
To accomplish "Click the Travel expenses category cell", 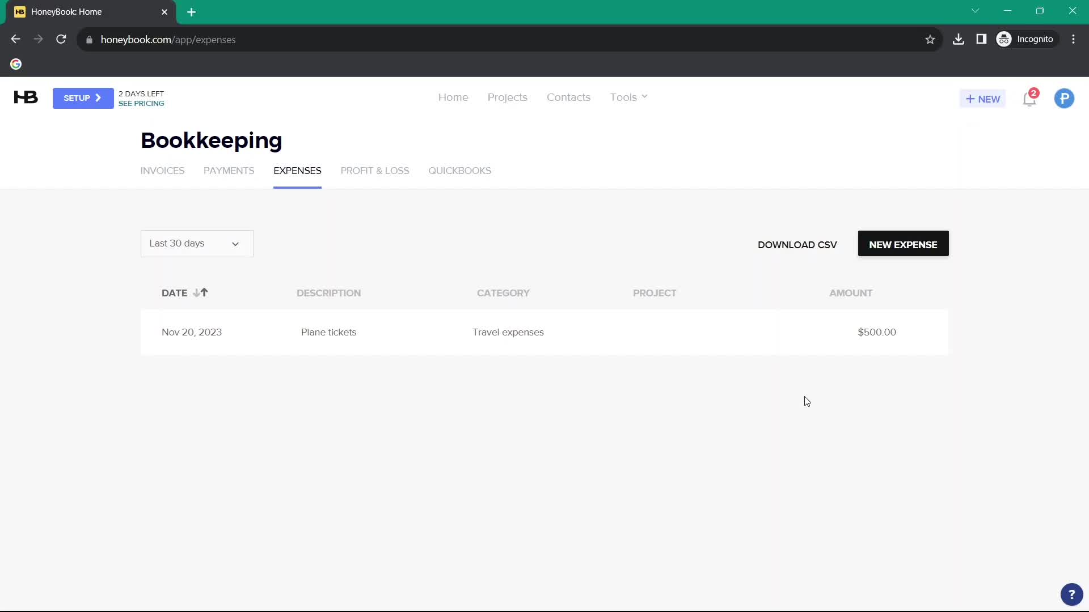I will (x=508, y=333).
